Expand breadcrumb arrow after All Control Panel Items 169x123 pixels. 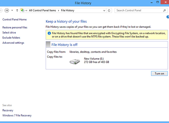58,10
